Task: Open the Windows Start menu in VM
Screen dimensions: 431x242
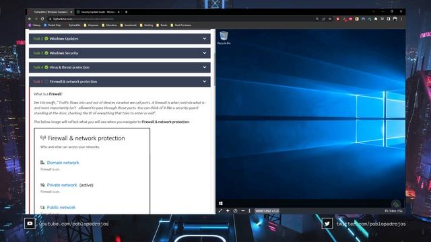Action: click(220, 203)
